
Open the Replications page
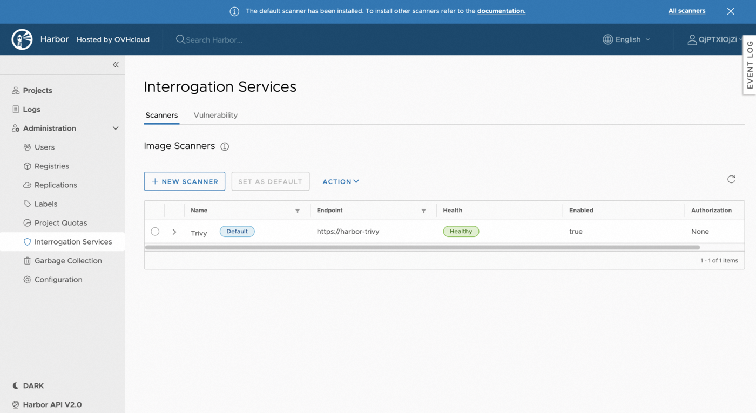(53, 185)
